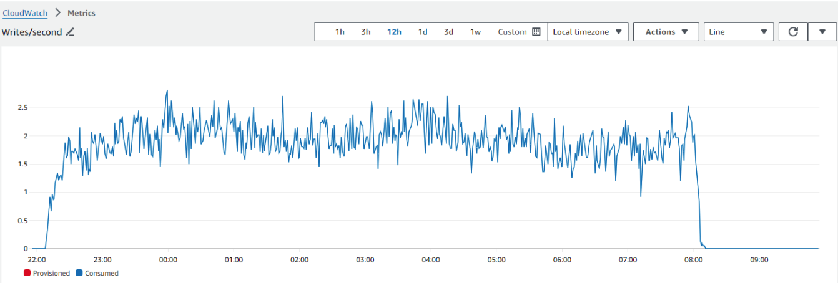Select the 12h time range

pos(394,32)
